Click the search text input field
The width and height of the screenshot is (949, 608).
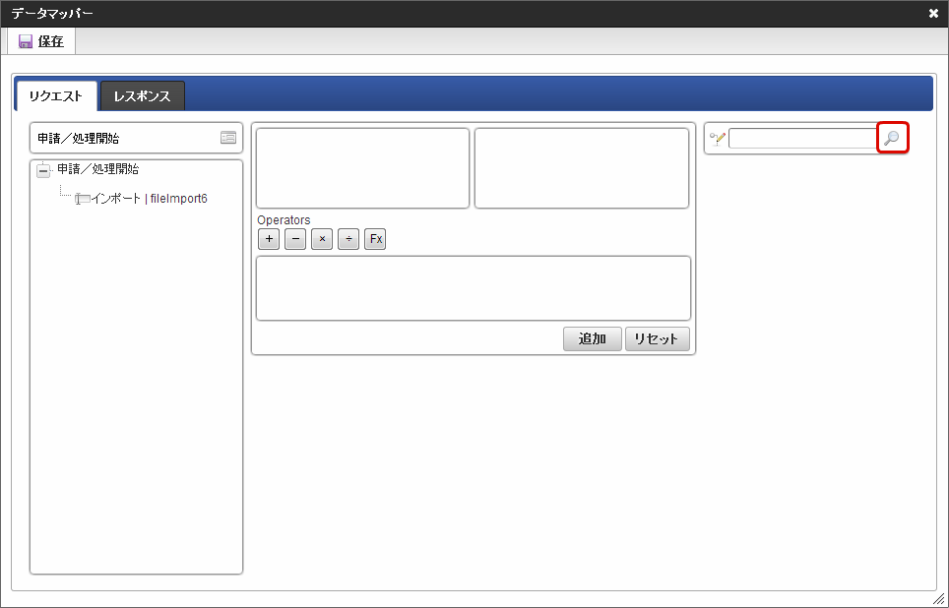tap(803, 138)
